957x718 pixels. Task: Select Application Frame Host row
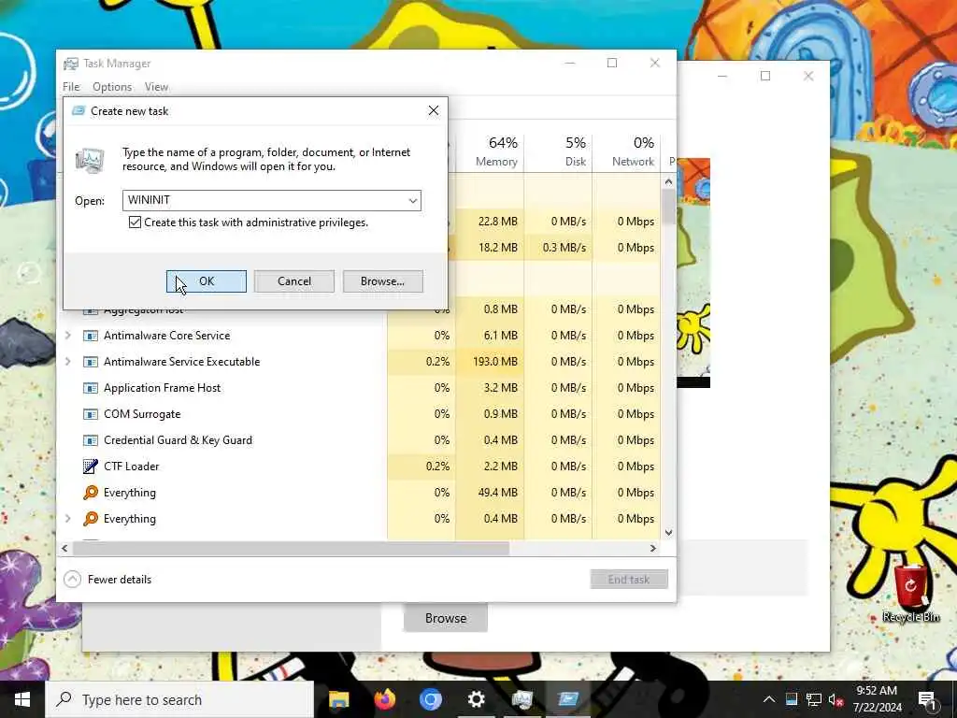click(360, 388)
